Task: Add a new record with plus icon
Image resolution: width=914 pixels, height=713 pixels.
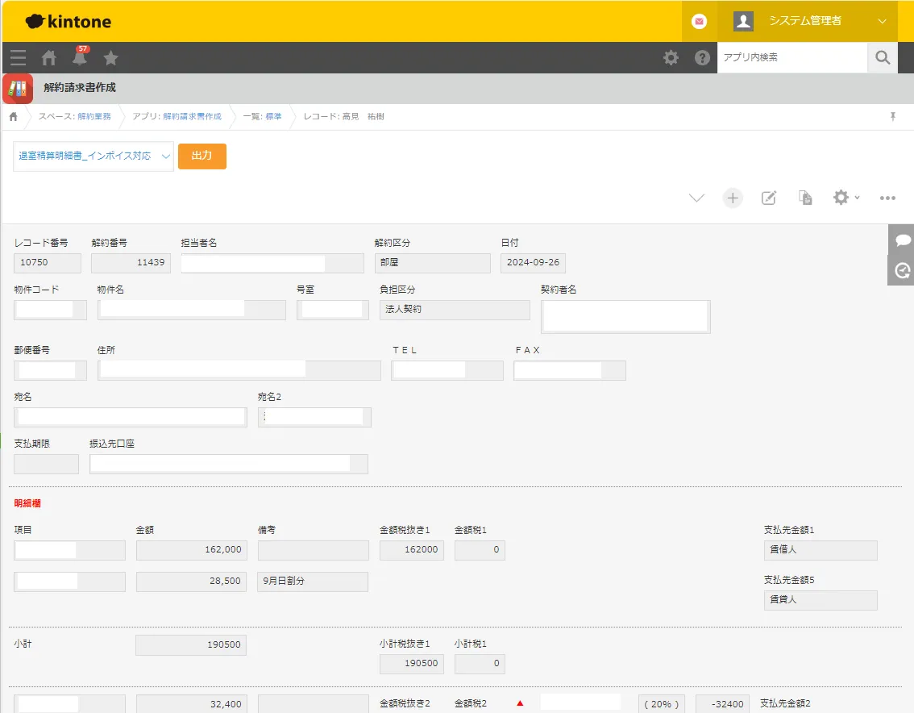Action: pyautogui.click(x=732, y=198)
